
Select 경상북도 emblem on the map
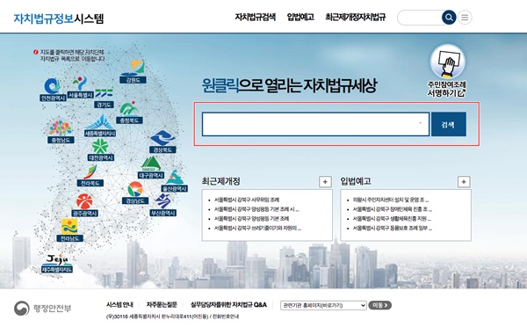(162, 142)
